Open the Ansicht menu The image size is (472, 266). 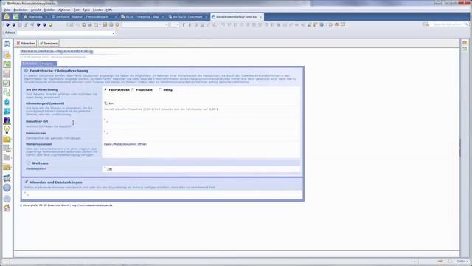pos(36,10)
